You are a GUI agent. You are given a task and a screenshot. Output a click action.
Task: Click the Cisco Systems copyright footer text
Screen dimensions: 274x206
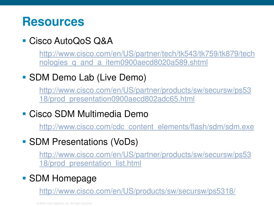[64, 203]
